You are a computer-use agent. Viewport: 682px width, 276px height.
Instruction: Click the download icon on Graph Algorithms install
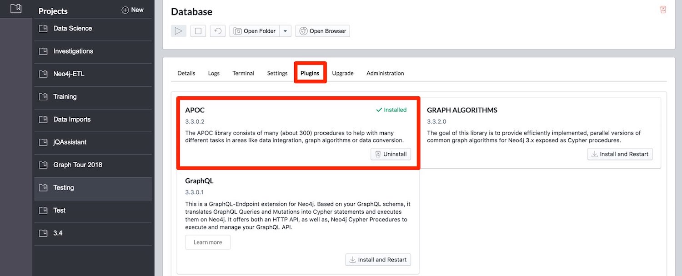coord(594,154)
